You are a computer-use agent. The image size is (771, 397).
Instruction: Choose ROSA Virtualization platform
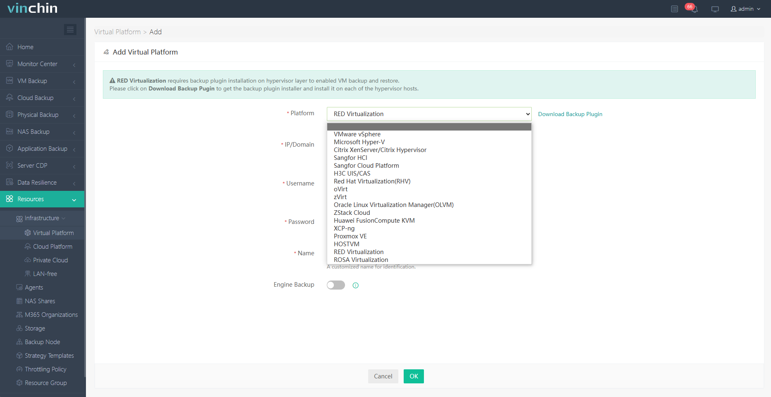429,260
